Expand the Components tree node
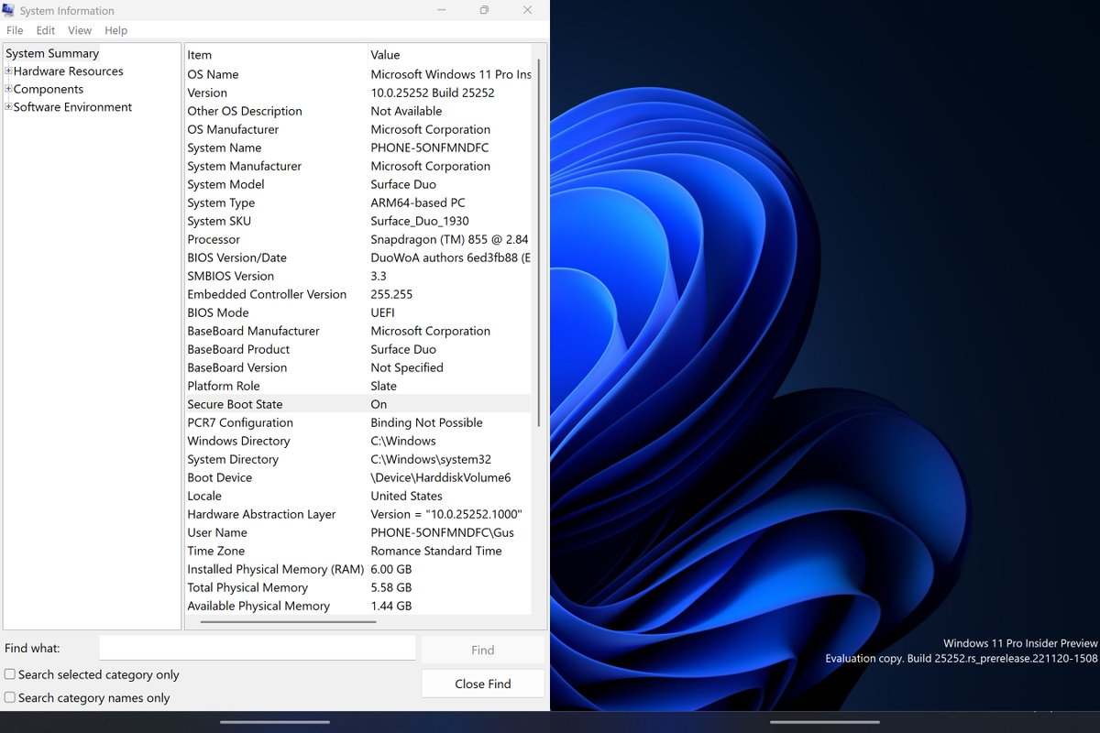Image resolution: width=1100 pixels, height=733 pixels. point(8,90)
